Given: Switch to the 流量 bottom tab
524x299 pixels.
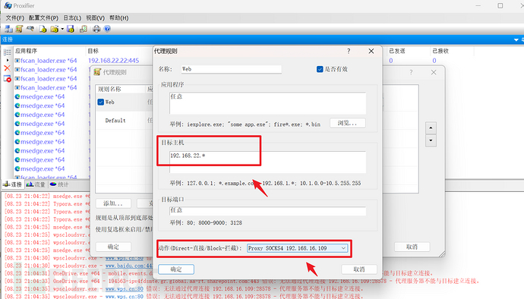Looking at the screenshot, I should (x=36, y=184).
